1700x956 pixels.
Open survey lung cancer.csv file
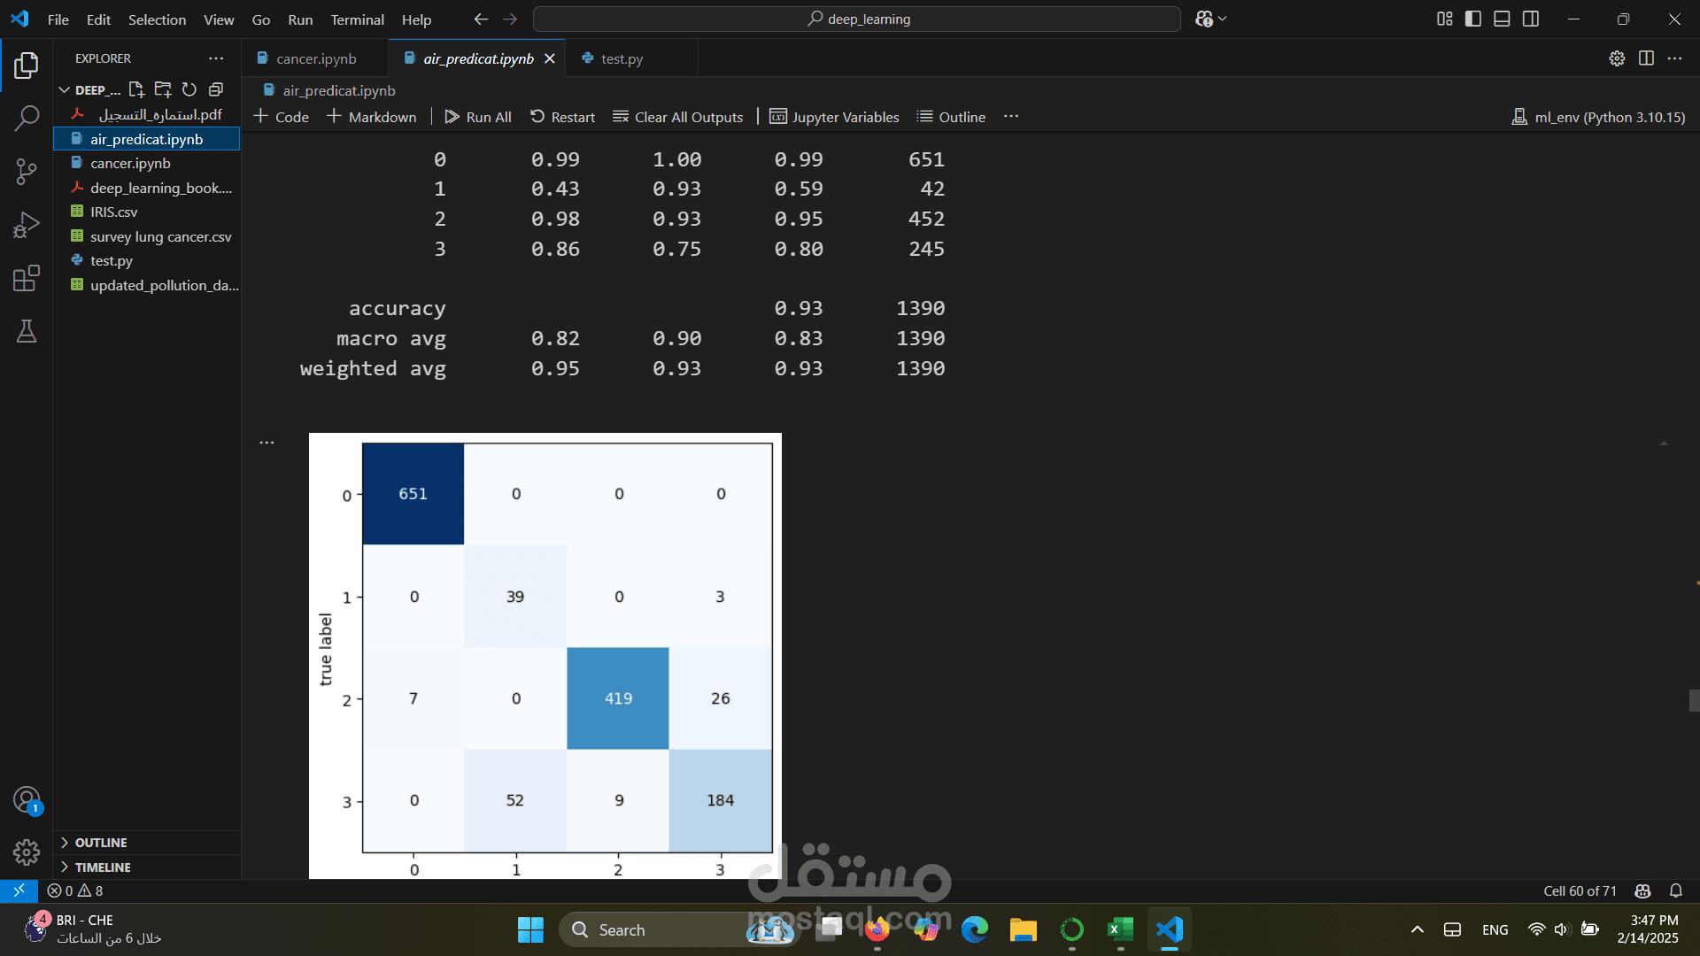(160, 236)
